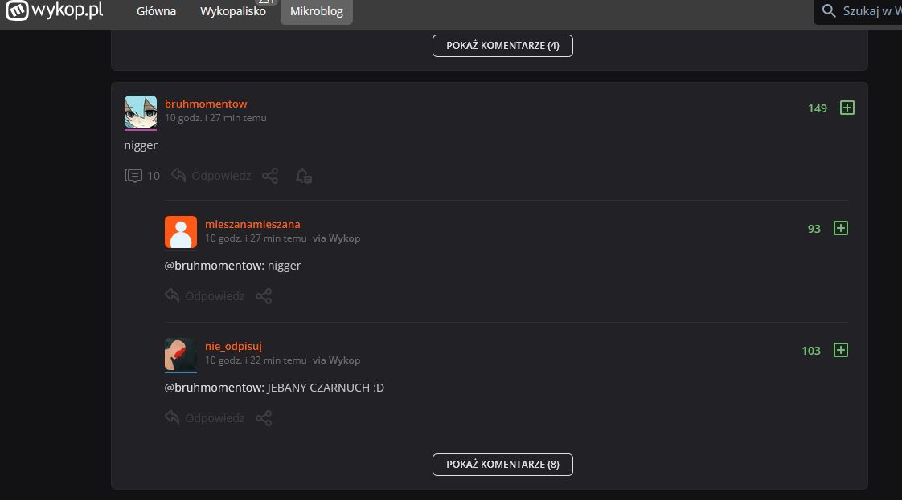902x500 pixels.
Task: Share nie_odpisuj's comment via the share icon
Action: point(264,418)
